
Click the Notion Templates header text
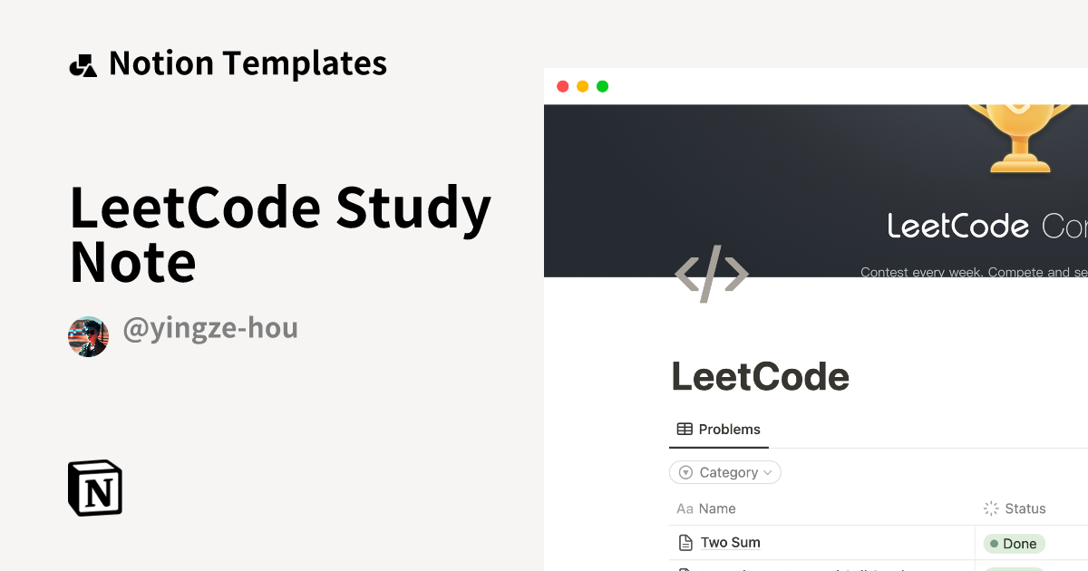[248, 63]
